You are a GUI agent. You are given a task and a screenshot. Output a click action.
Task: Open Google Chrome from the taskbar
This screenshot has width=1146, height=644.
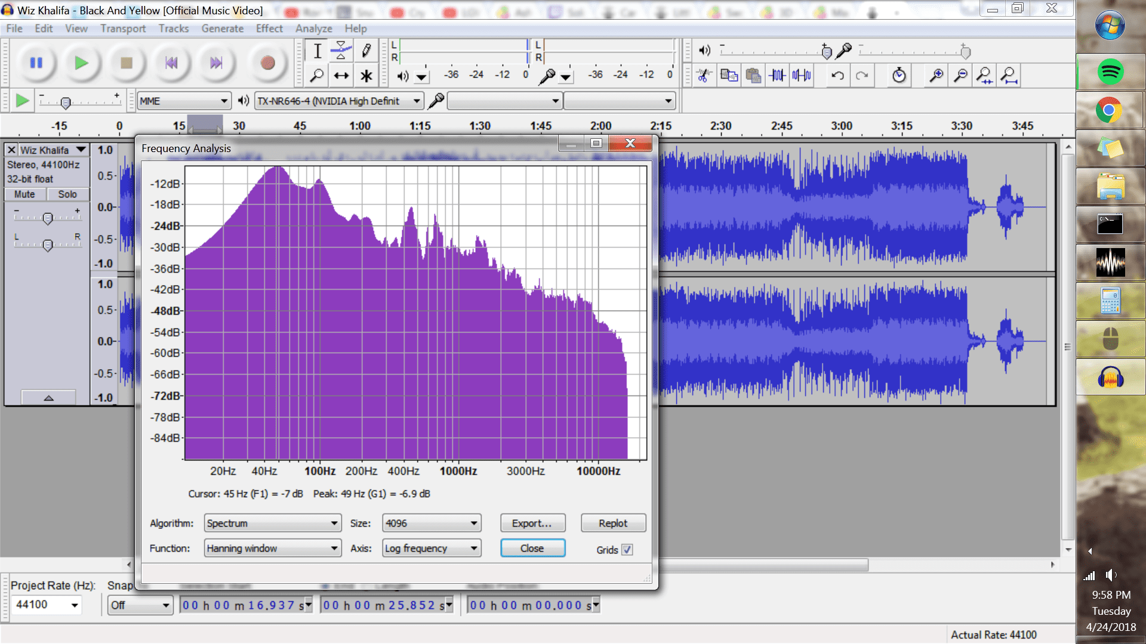click(1109, 110)
